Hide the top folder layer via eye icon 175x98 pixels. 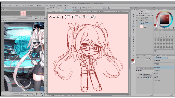coord(137,18)
